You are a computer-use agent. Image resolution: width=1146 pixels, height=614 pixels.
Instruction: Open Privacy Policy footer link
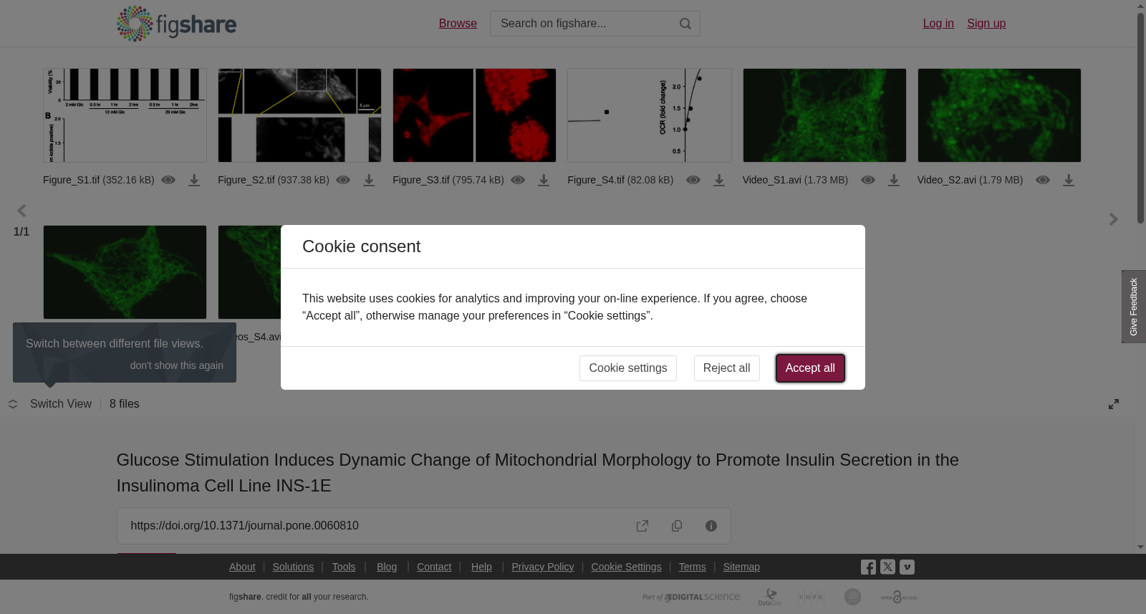[x=543, y=567]
